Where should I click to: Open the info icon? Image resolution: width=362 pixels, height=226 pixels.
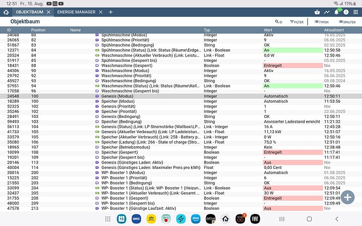point(346,12)
